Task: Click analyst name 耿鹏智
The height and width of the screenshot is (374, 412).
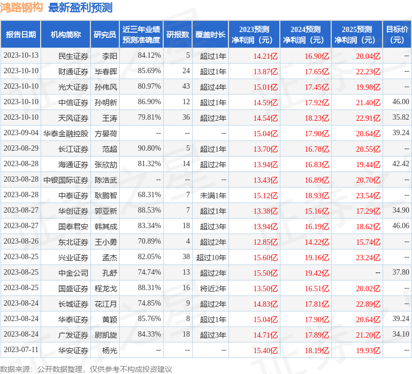Action: click(x=105, y=195)
